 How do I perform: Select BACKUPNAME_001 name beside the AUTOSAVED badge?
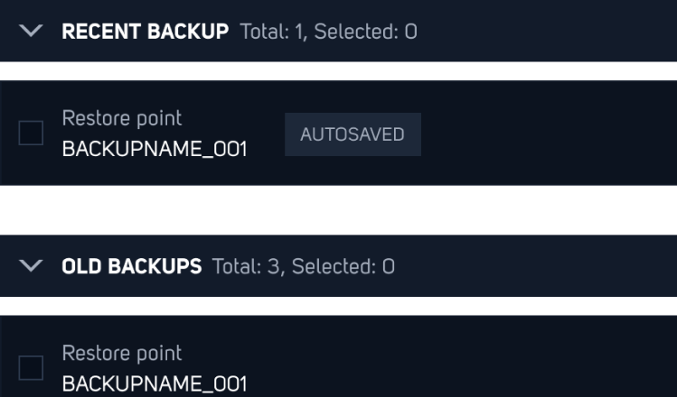click(154, 149)
